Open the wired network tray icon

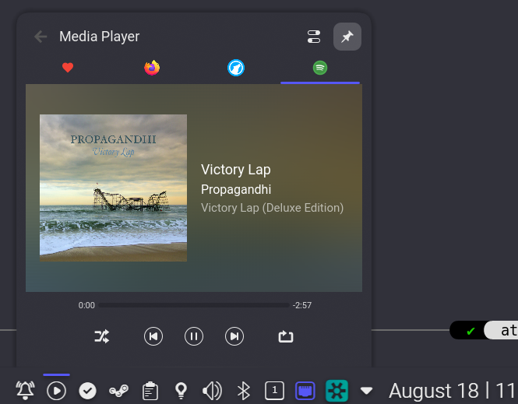point(305,391)
